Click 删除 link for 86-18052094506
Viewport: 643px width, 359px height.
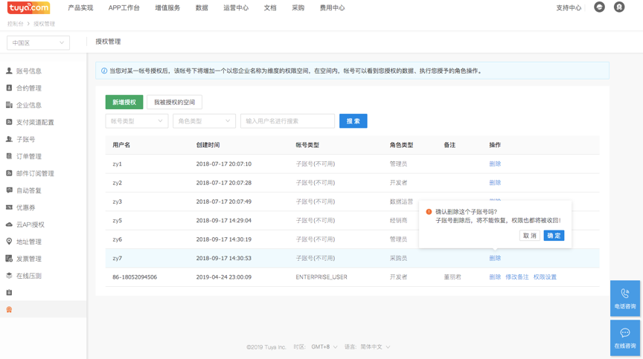(x=495, y=276)
